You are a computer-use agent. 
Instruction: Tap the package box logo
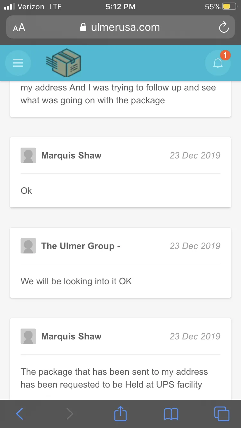pos(64,63)
